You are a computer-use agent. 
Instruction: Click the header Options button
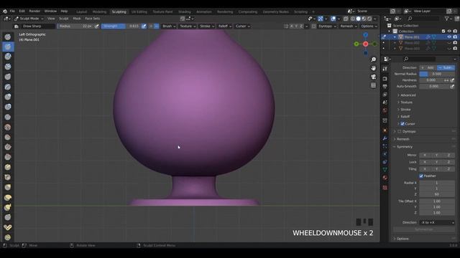[x=369, y=26]
